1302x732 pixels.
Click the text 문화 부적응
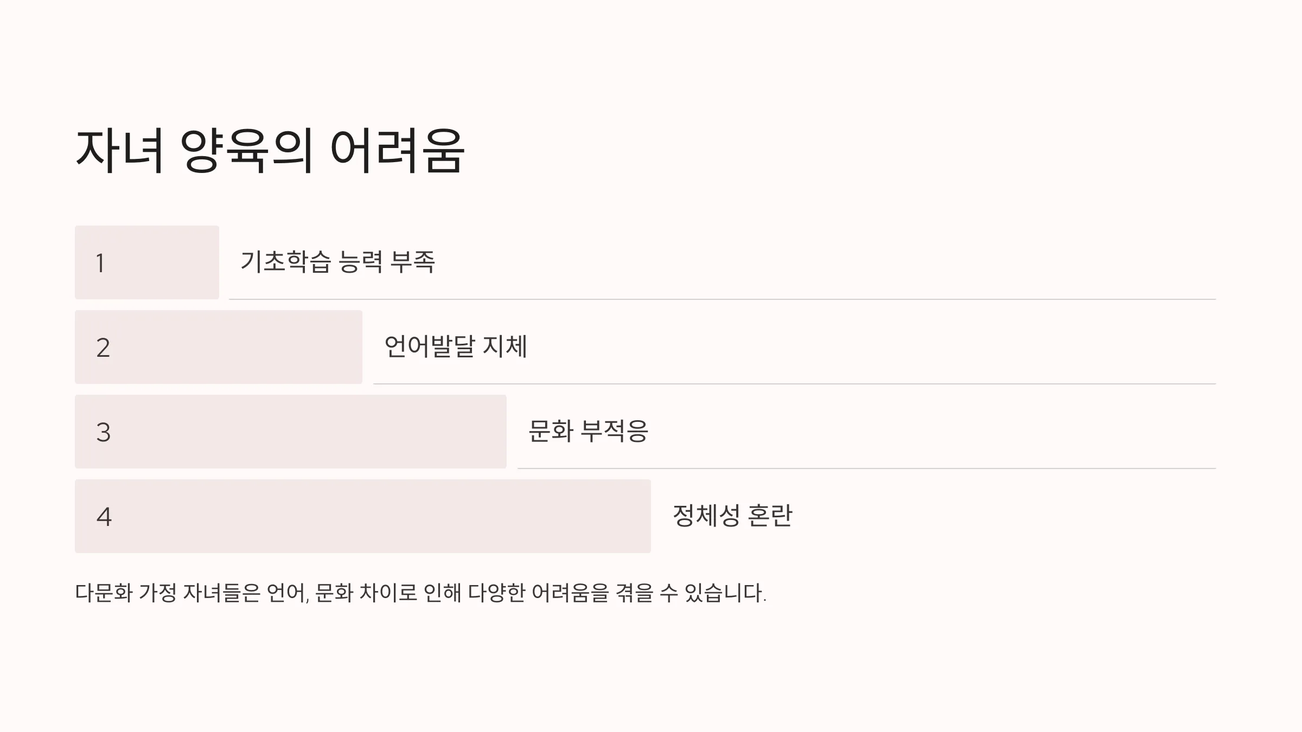point(589,431)
